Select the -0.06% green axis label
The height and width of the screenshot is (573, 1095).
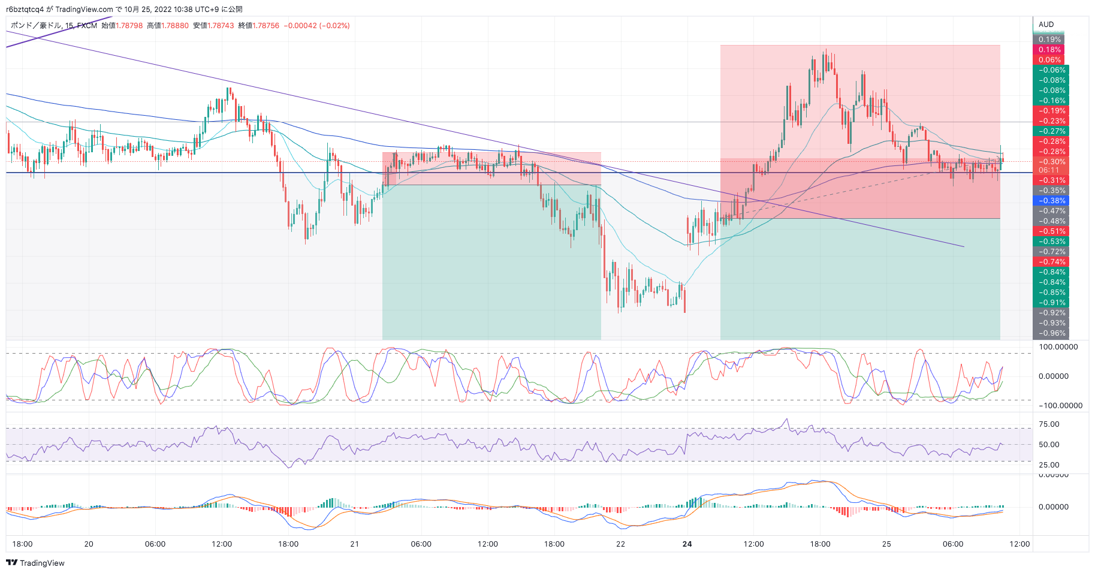[1052, 70]
